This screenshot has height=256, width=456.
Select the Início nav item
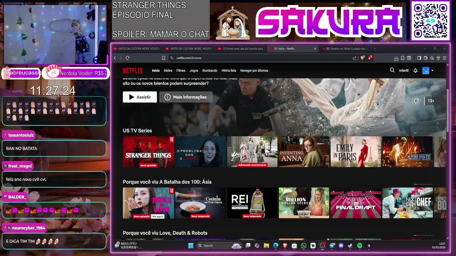click(x=156, y=70)
